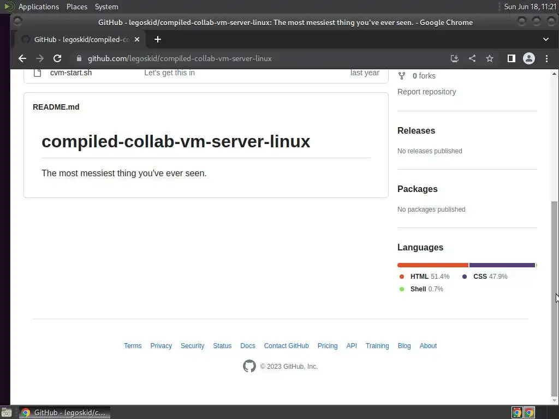Open the Applications menu
559x419 pixels.
[39, 7]
